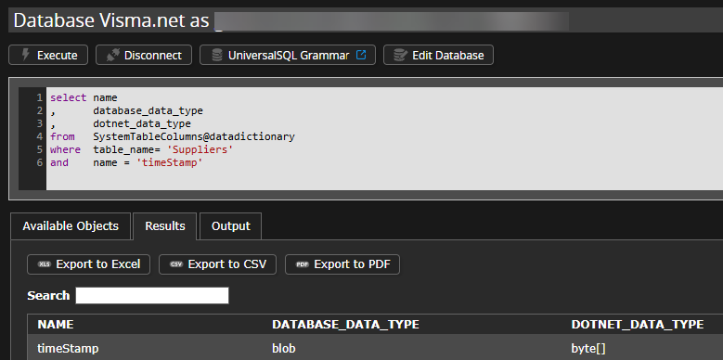Select the timeStamp result cell
Screen dimensions: 723x360
point(68,349)
